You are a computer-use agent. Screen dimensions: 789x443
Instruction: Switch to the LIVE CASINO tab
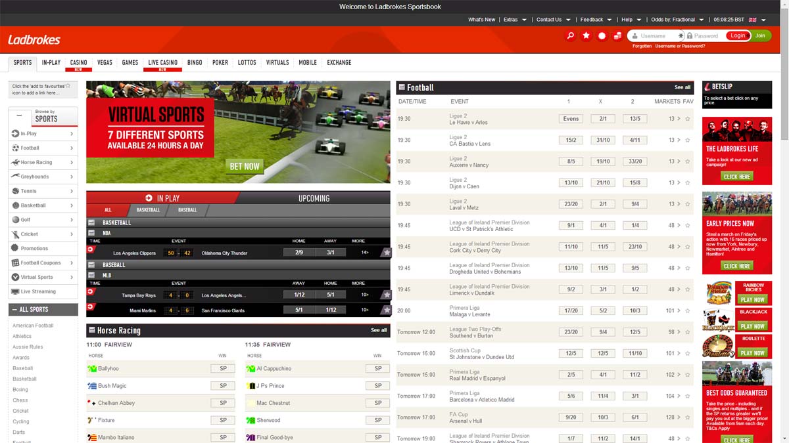(162, 63)
